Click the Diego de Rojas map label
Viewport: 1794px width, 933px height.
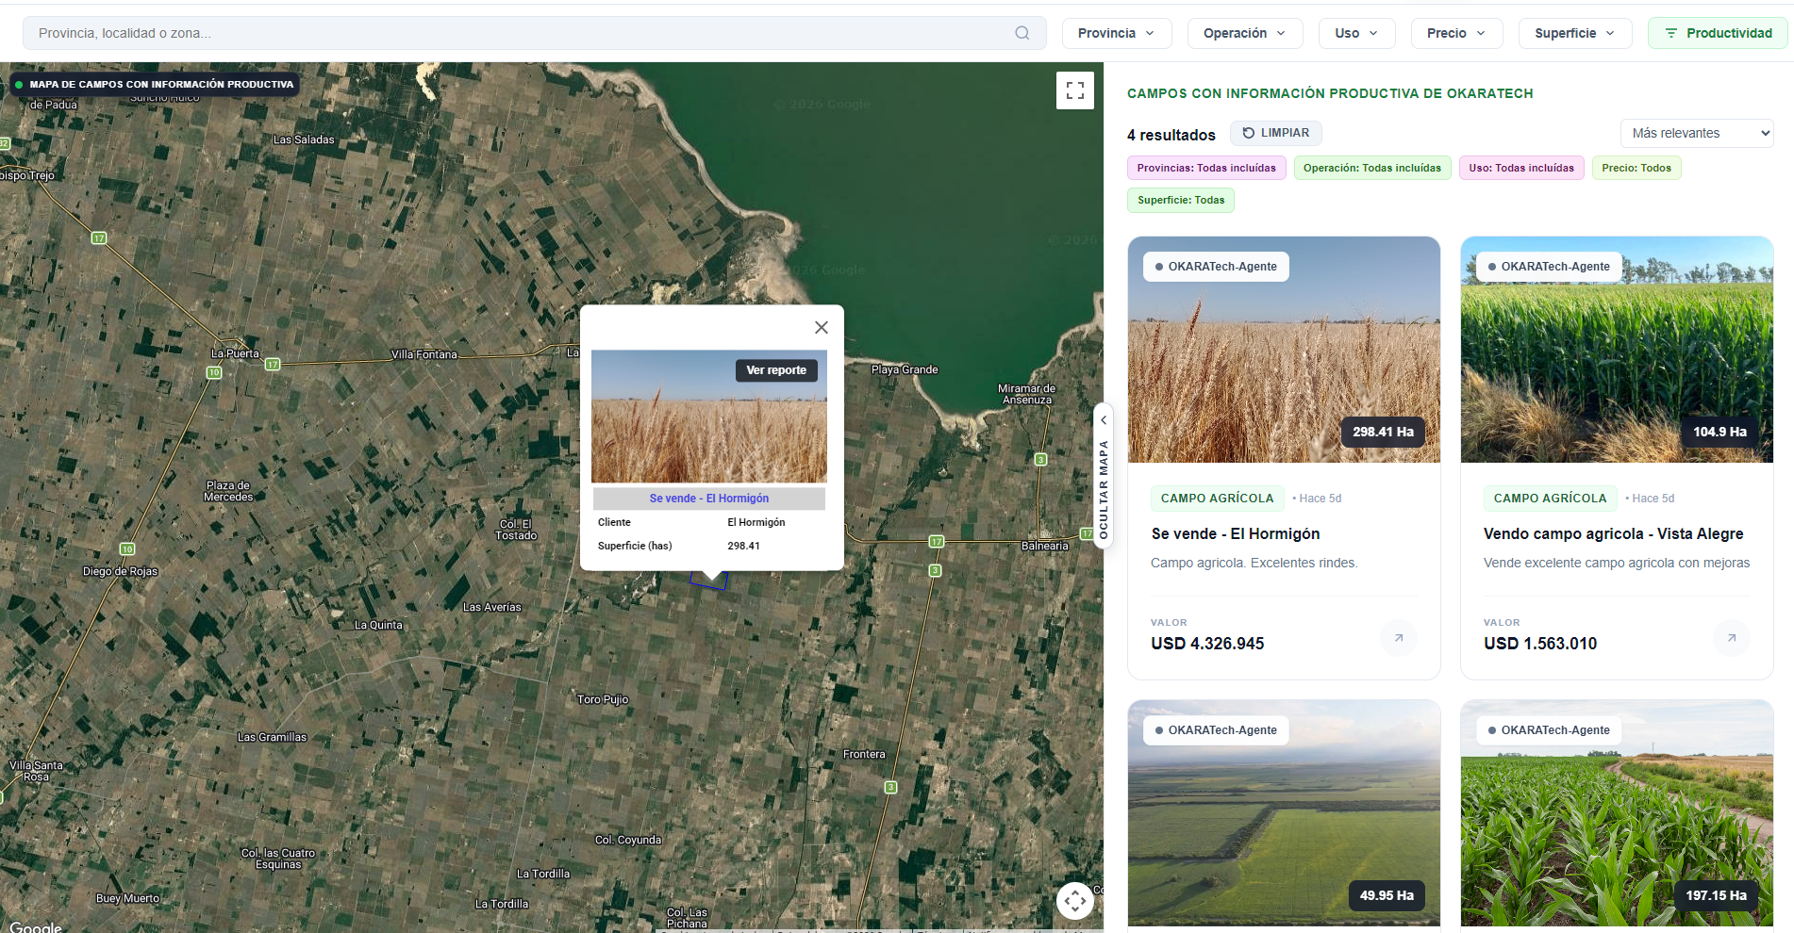point(120,571)
